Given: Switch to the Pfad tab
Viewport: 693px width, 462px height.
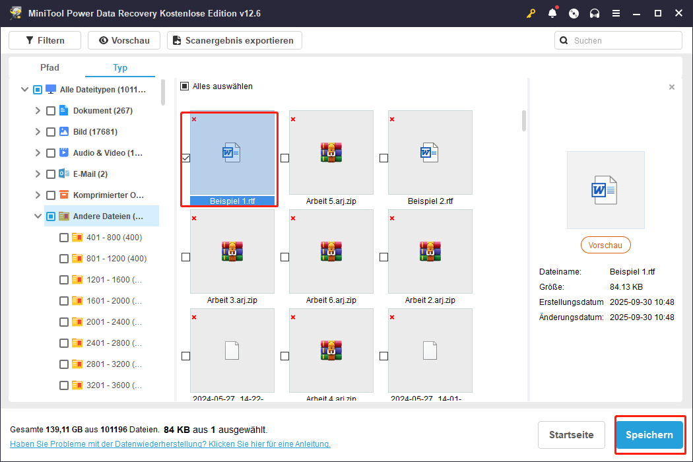Looking at the screenshot, I should (x=49, y=67).
